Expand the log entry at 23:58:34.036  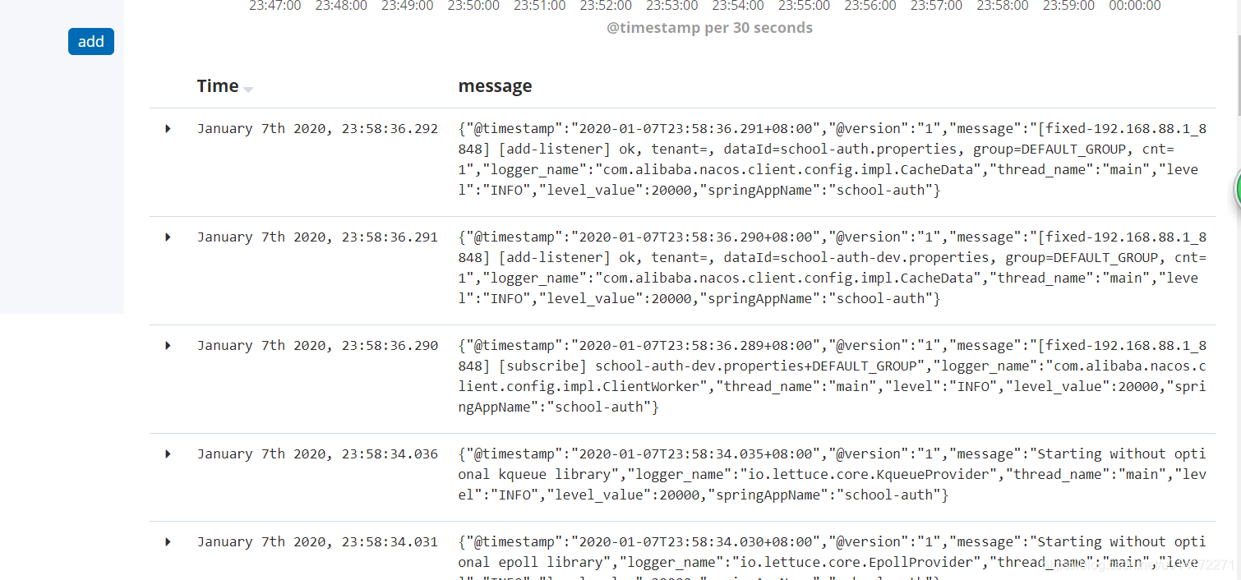click(167, 453)
